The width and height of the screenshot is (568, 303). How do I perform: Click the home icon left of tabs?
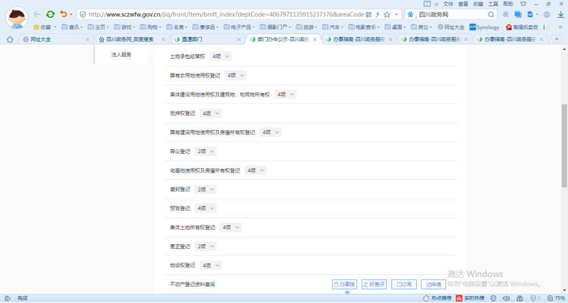(x=9, y=39)
